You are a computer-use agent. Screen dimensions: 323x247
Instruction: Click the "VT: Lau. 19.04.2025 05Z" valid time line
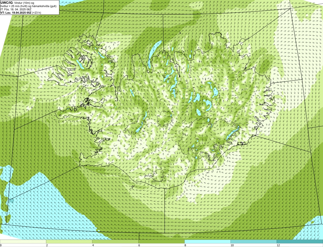21,13
